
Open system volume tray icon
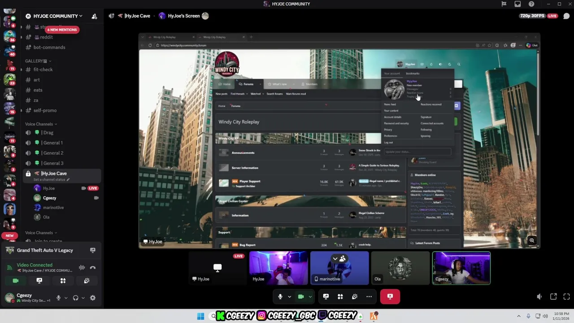[x=545, y=316]
